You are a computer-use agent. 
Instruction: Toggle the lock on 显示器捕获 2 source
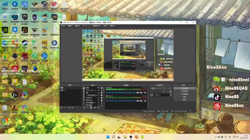pos(102,103)
